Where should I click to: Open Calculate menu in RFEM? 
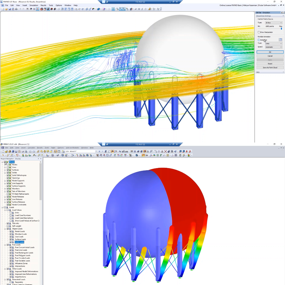point(31,148)
